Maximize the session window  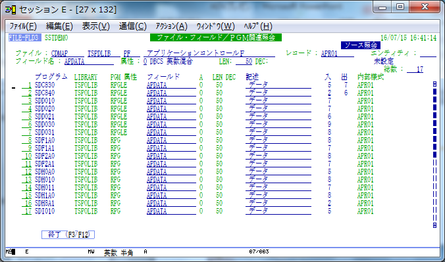400,7
